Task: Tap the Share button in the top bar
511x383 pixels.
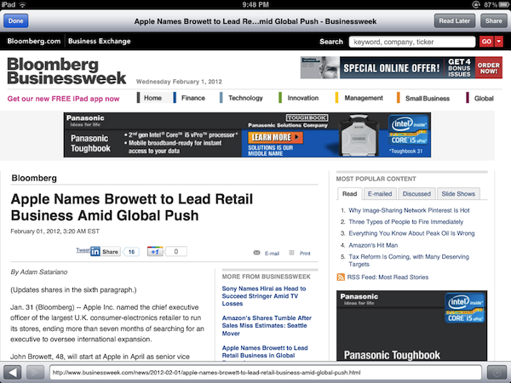Action: [493, 20]
